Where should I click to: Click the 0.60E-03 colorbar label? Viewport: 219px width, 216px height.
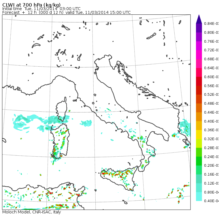point(212,77)
